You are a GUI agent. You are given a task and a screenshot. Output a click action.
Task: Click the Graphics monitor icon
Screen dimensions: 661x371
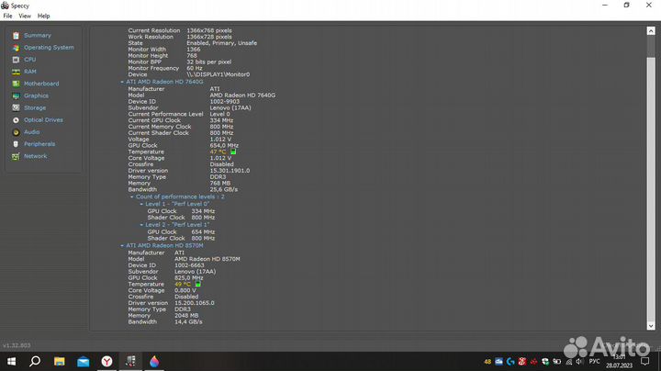pos(16,96)
